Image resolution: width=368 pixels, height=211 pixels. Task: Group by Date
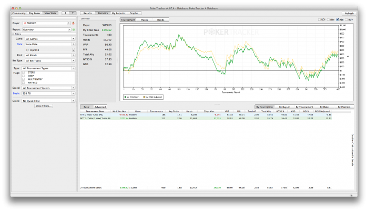click(324, 107)
